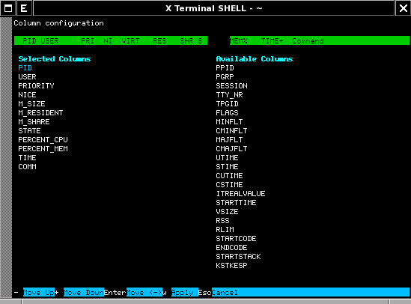This screenshot has height=304, width=411.
Task: Choose TTY_NR from Available Columns
Action: 229,94
